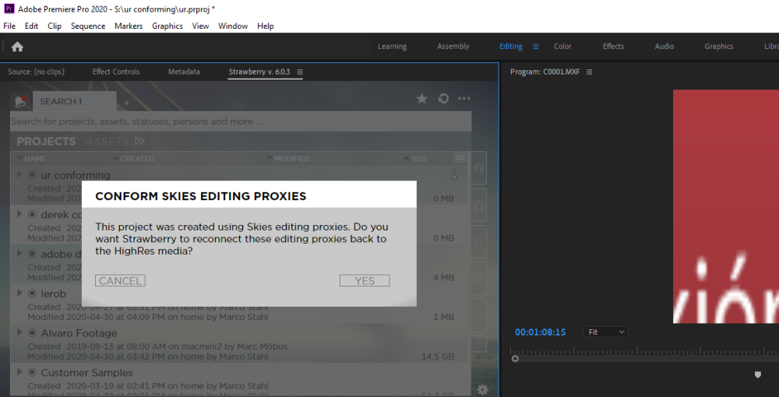
Task: Open the Fit zoom level dropdown
Action: click(606, 332)
